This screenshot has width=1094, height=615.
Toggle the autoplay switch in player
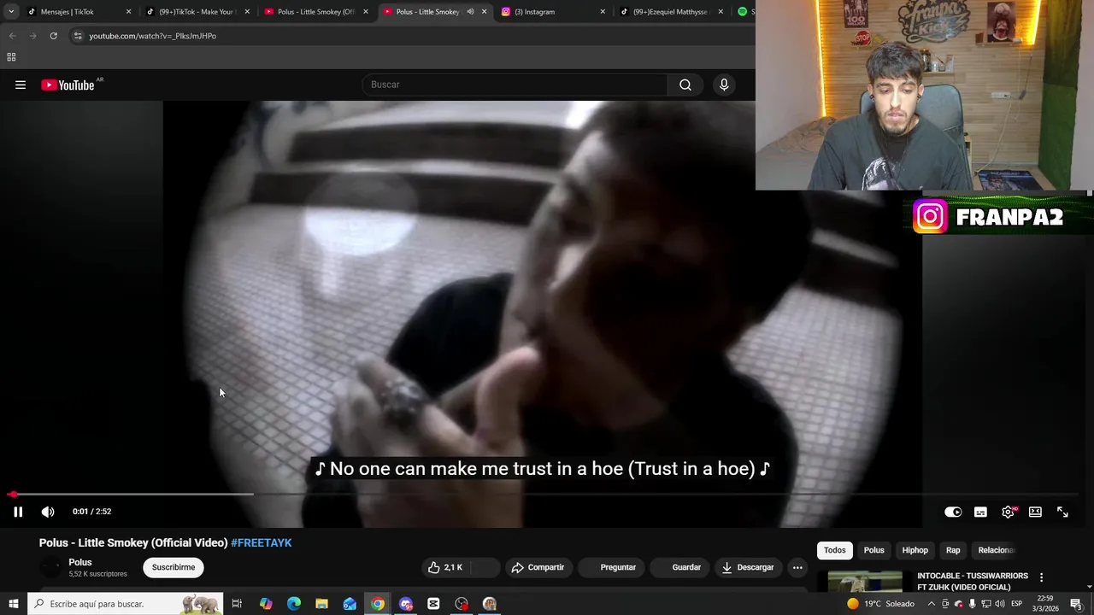[x=953, y=512]
